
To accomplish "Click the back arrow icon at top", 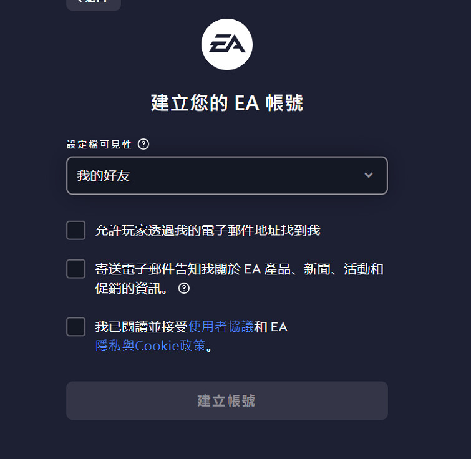I will coord(79,2).
